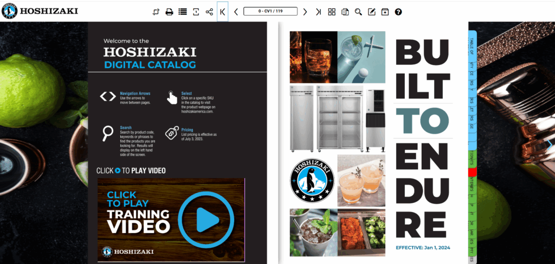Share the catalog via share icon
The height and width of the screenshot is (264, 555).
[209, 12]
